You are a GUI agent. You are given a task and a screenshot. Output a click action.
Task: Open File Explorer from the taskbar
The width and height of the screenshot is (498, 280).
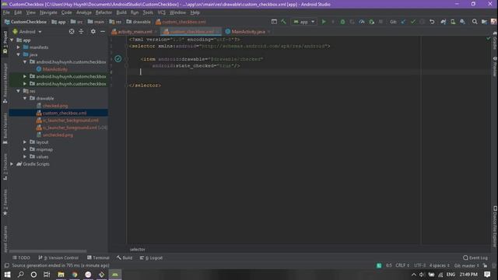(61, 275)
